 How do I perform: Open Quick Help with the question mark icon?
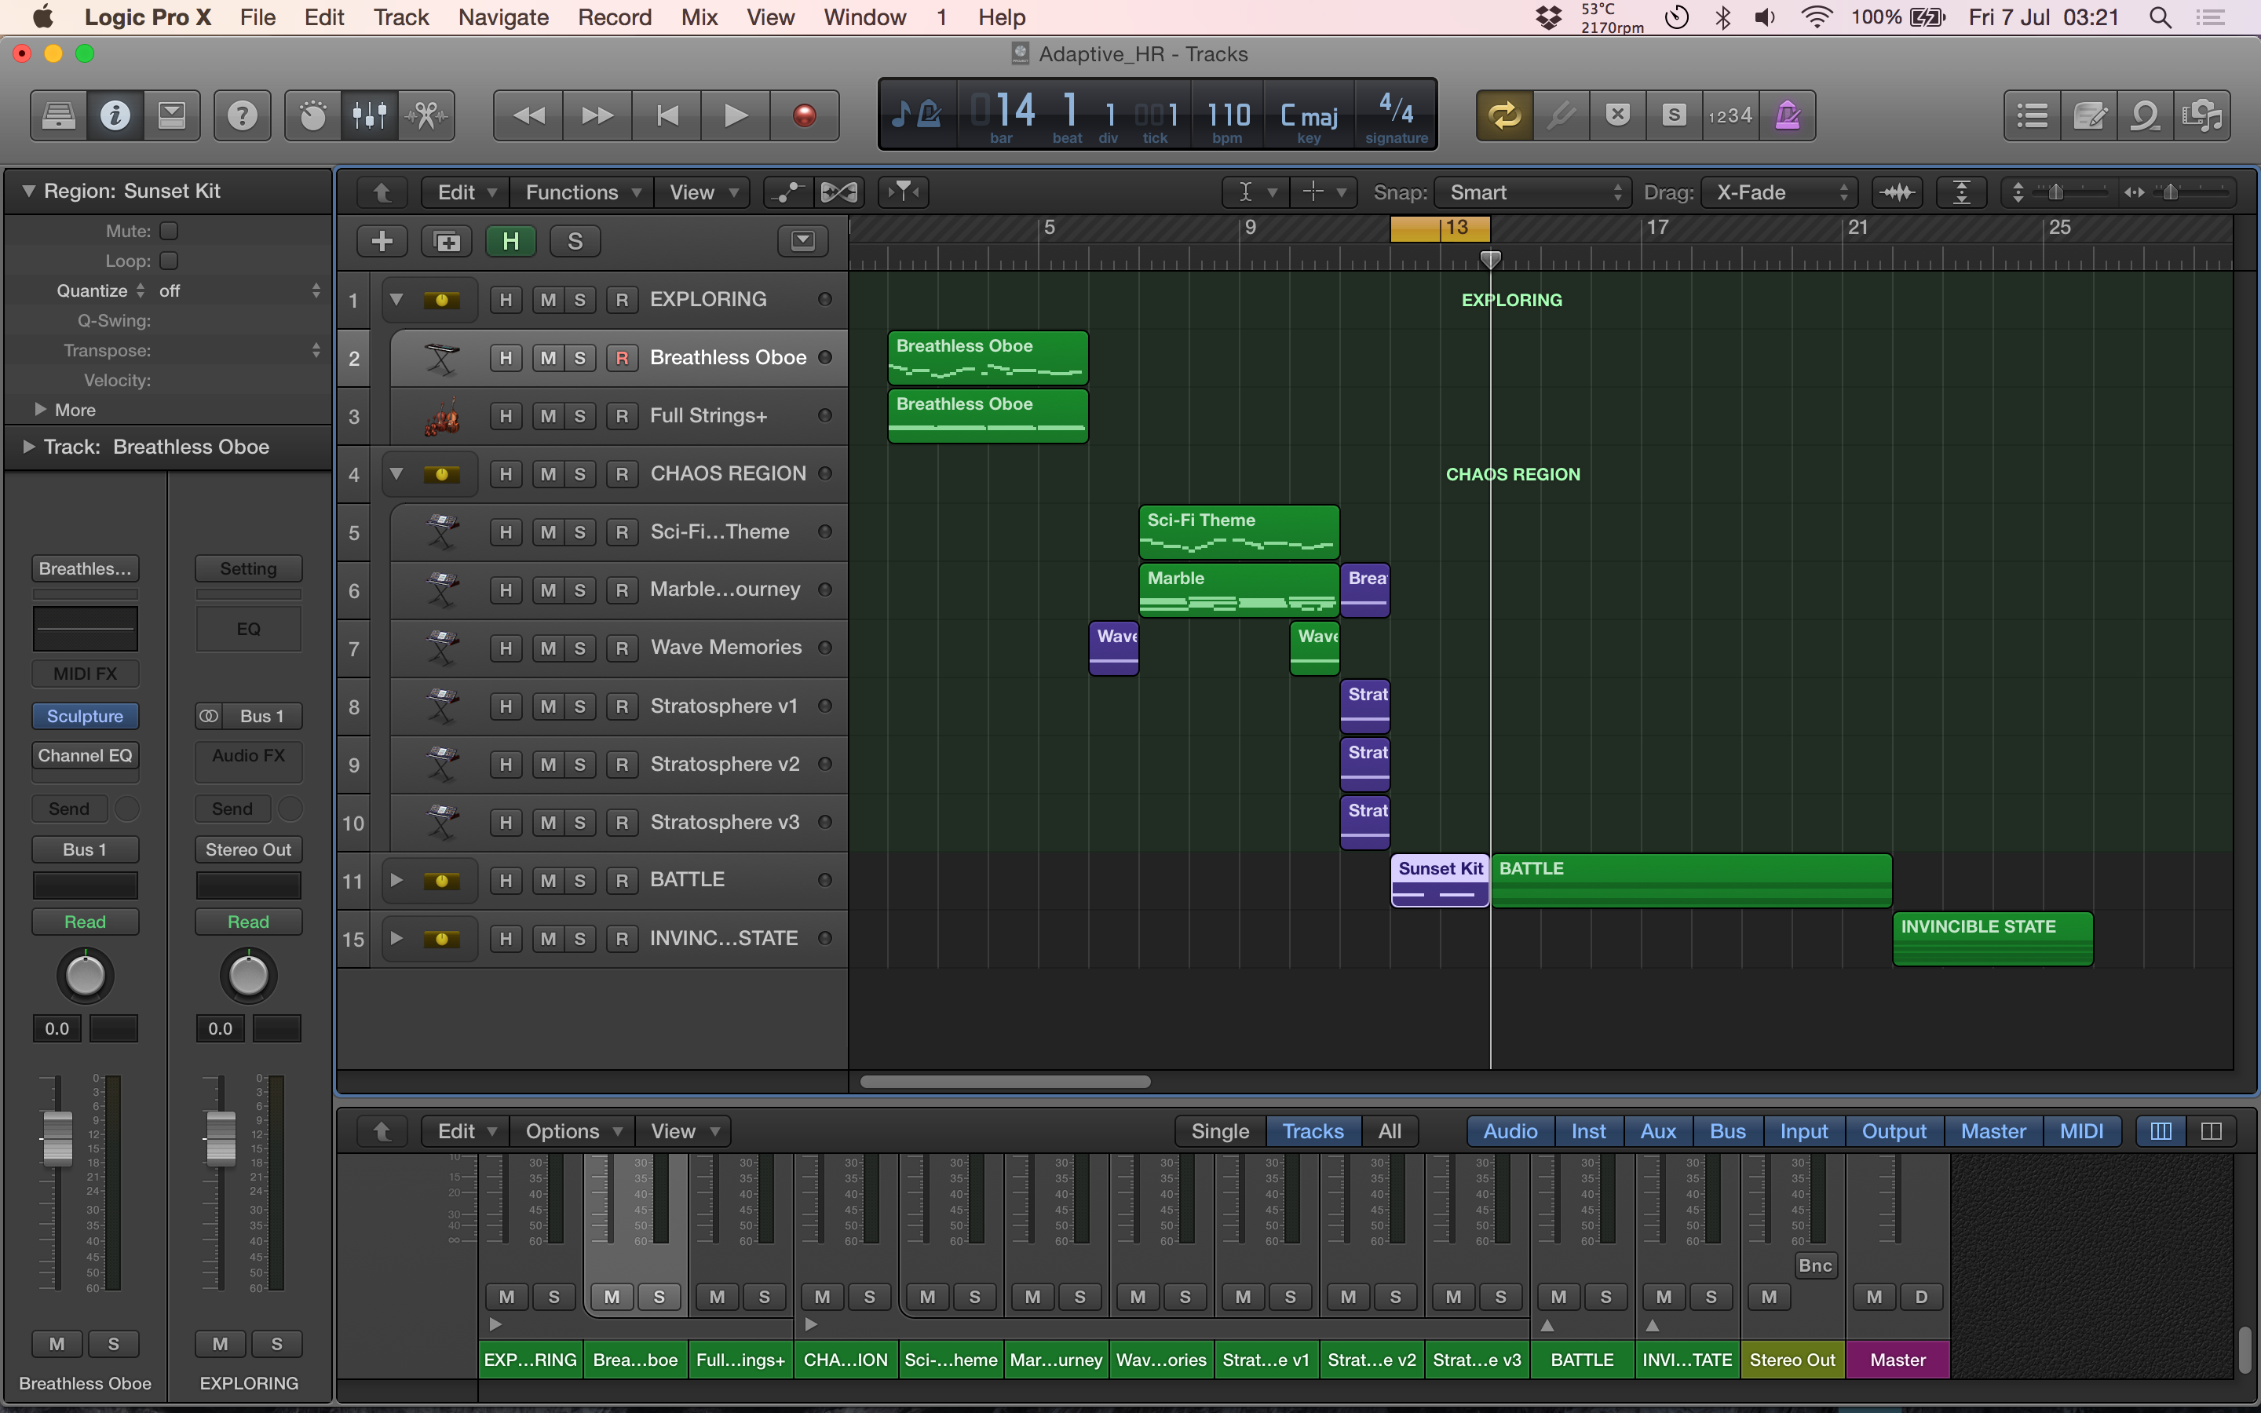click(242, 115)
